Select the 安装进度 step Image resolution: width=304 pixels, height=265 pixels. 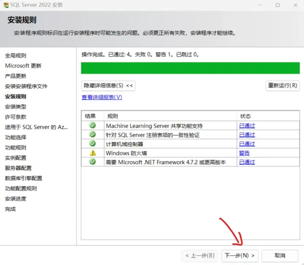coord(16,199)
